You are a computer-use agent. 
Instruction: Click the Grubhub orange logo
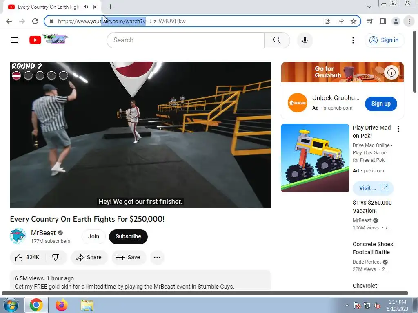(x=297, y=103)
